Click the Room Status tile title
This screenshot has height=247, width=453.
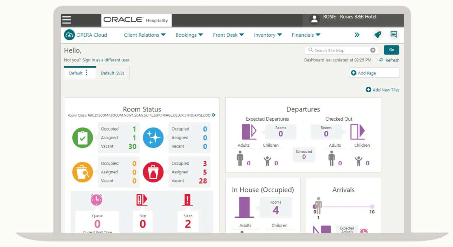coord(142,109)
